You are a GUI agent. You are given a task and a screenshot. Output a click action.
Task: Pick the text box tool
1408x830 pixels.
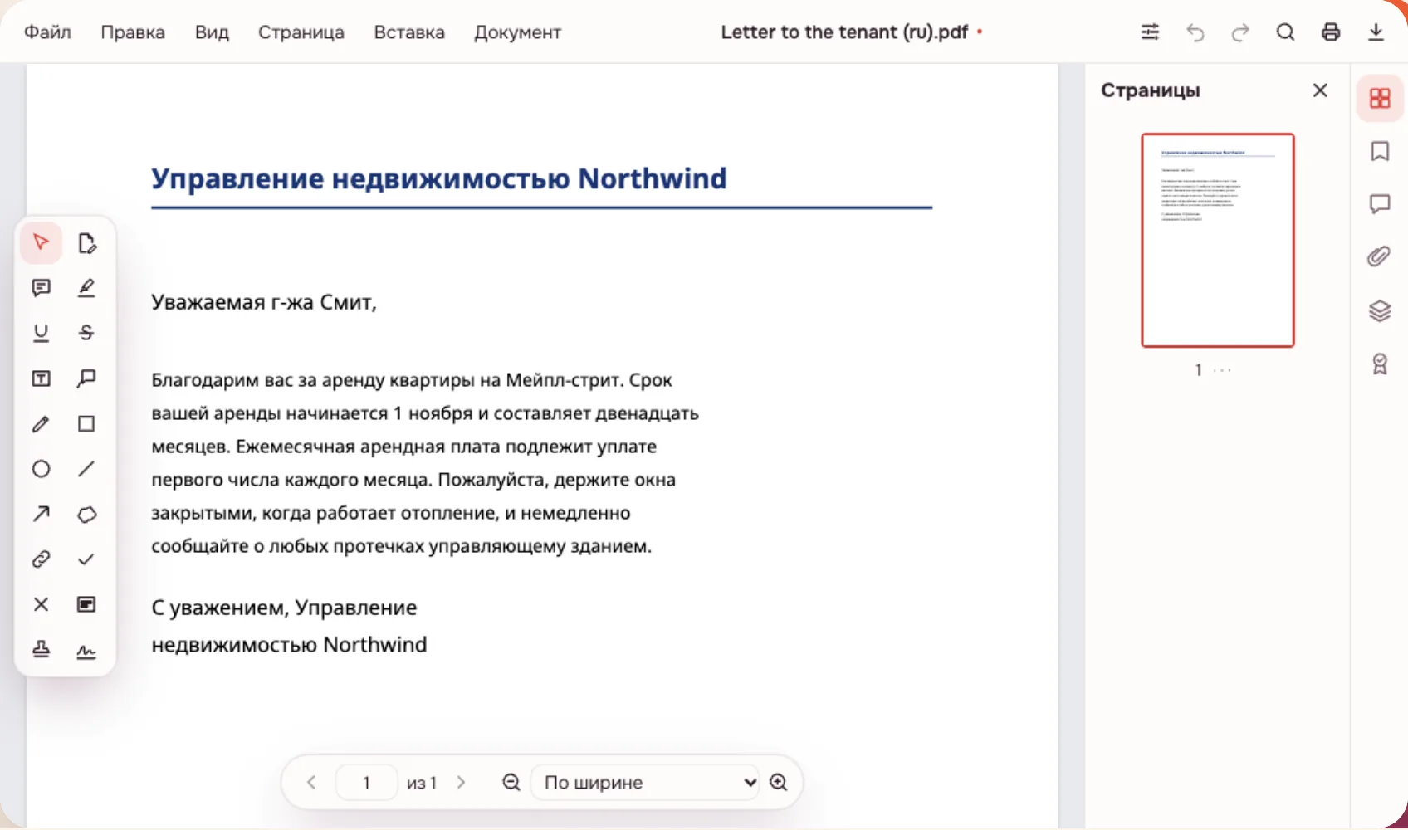(x=41, y=378)
